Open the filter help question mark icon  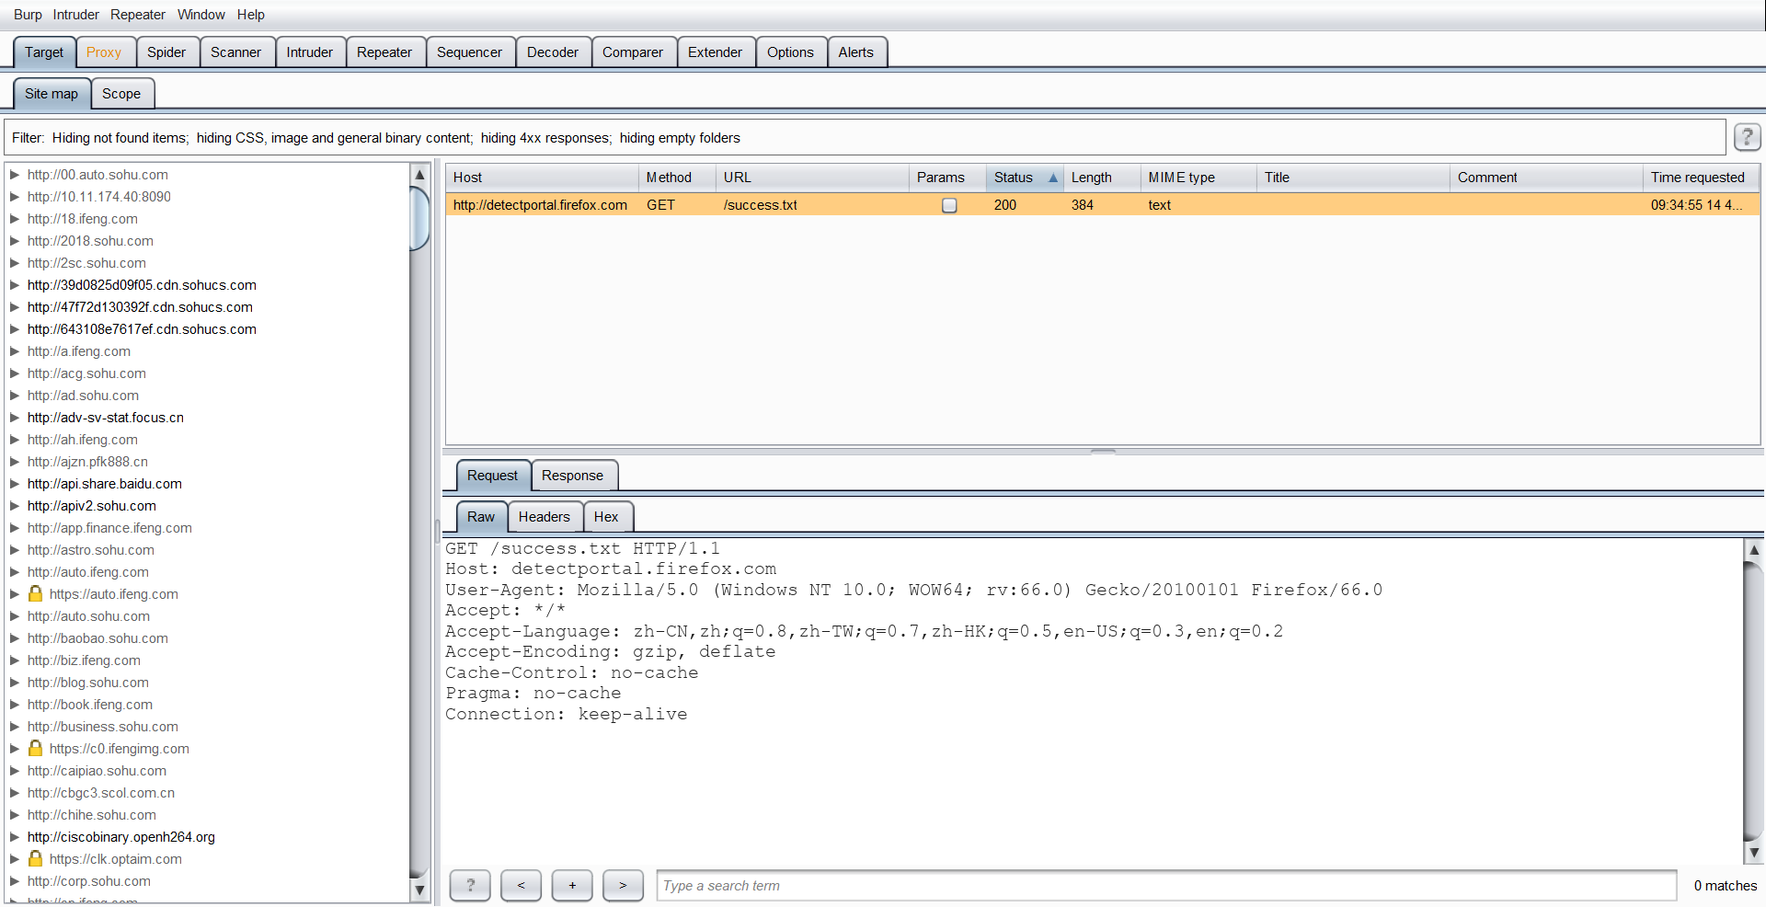coord(1747,137)
